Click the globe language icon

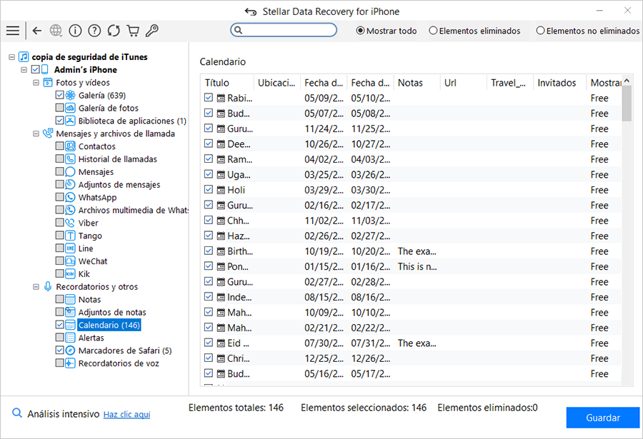coord(56,31)
